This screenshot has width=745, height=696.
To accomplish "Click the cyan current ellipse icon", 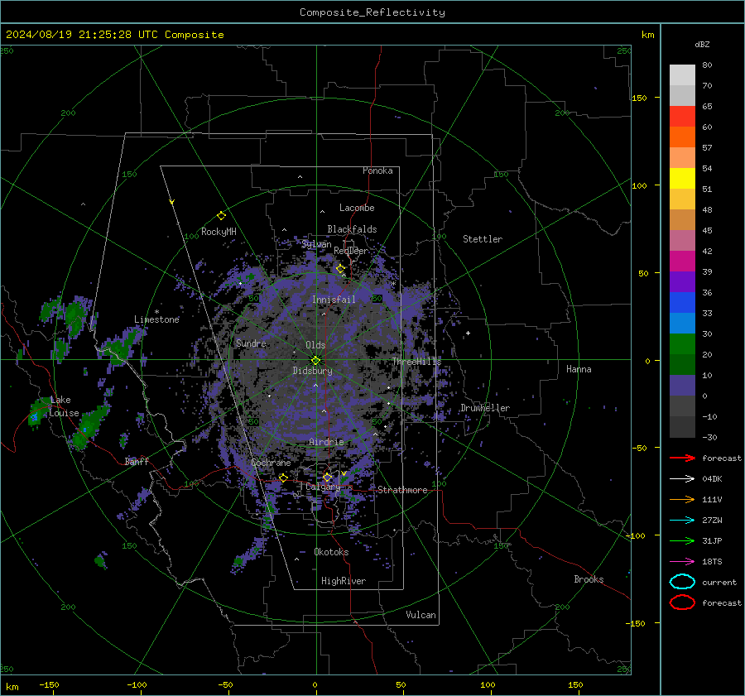I will coord(682,582).
